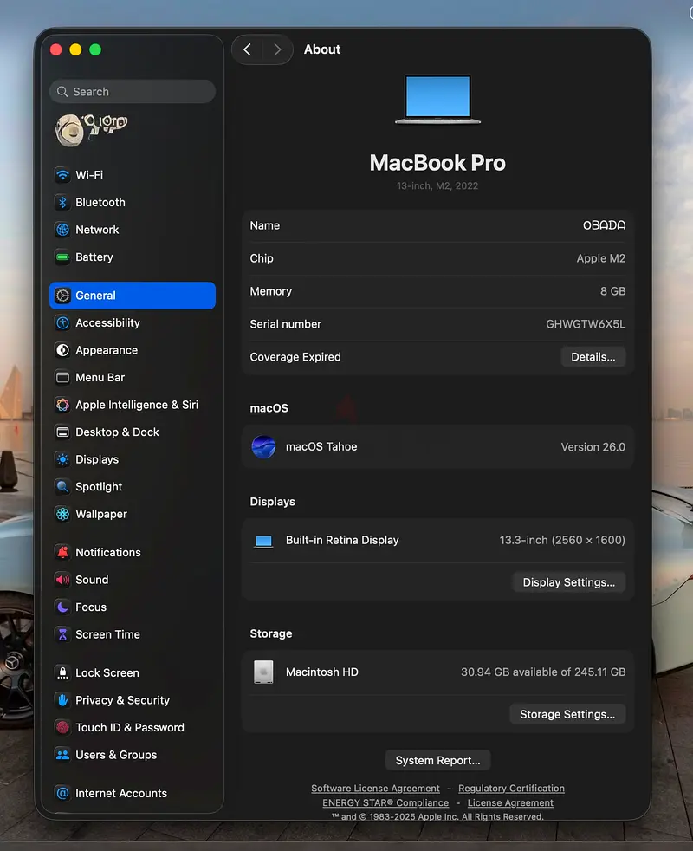Open the Internet Accounts @ icon
Viewport: 693px width, 851px height.
click(63, 794)
